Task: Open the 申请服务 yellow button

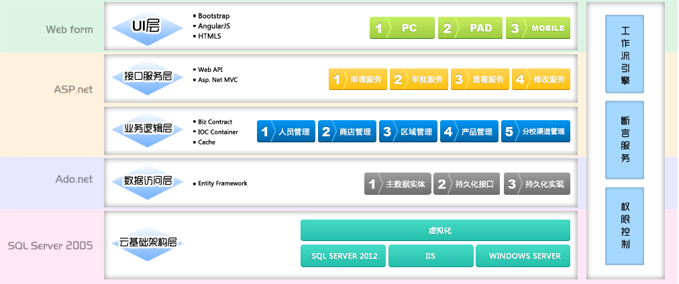Action: click(x=357, y=79)
